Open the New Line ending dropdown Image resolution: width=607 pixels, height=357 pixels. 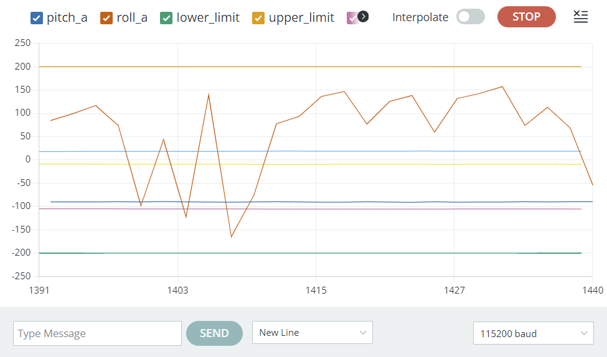pos(313,332)
